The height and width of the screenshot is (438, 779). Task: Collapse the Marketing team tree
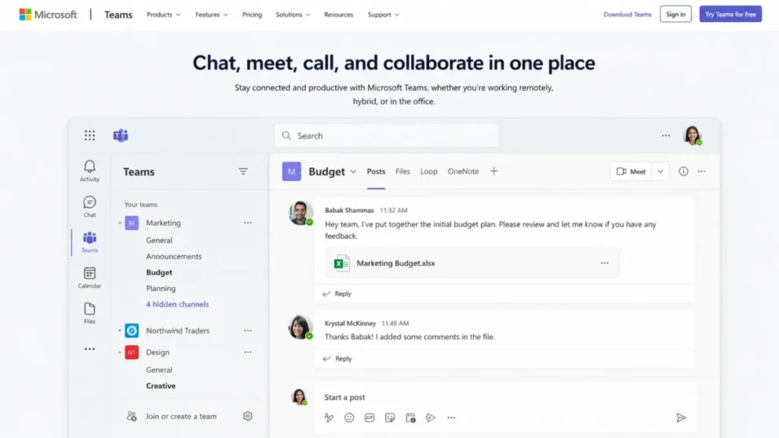(x=119, y=223)
